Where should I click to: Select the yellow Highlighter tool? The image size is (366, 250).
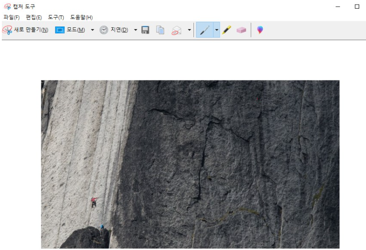(x=226, y=30)
